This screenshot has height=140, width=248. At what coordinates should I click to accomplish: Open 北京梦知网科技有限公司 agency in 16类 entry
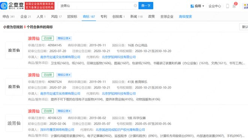(x=119, y=57)
